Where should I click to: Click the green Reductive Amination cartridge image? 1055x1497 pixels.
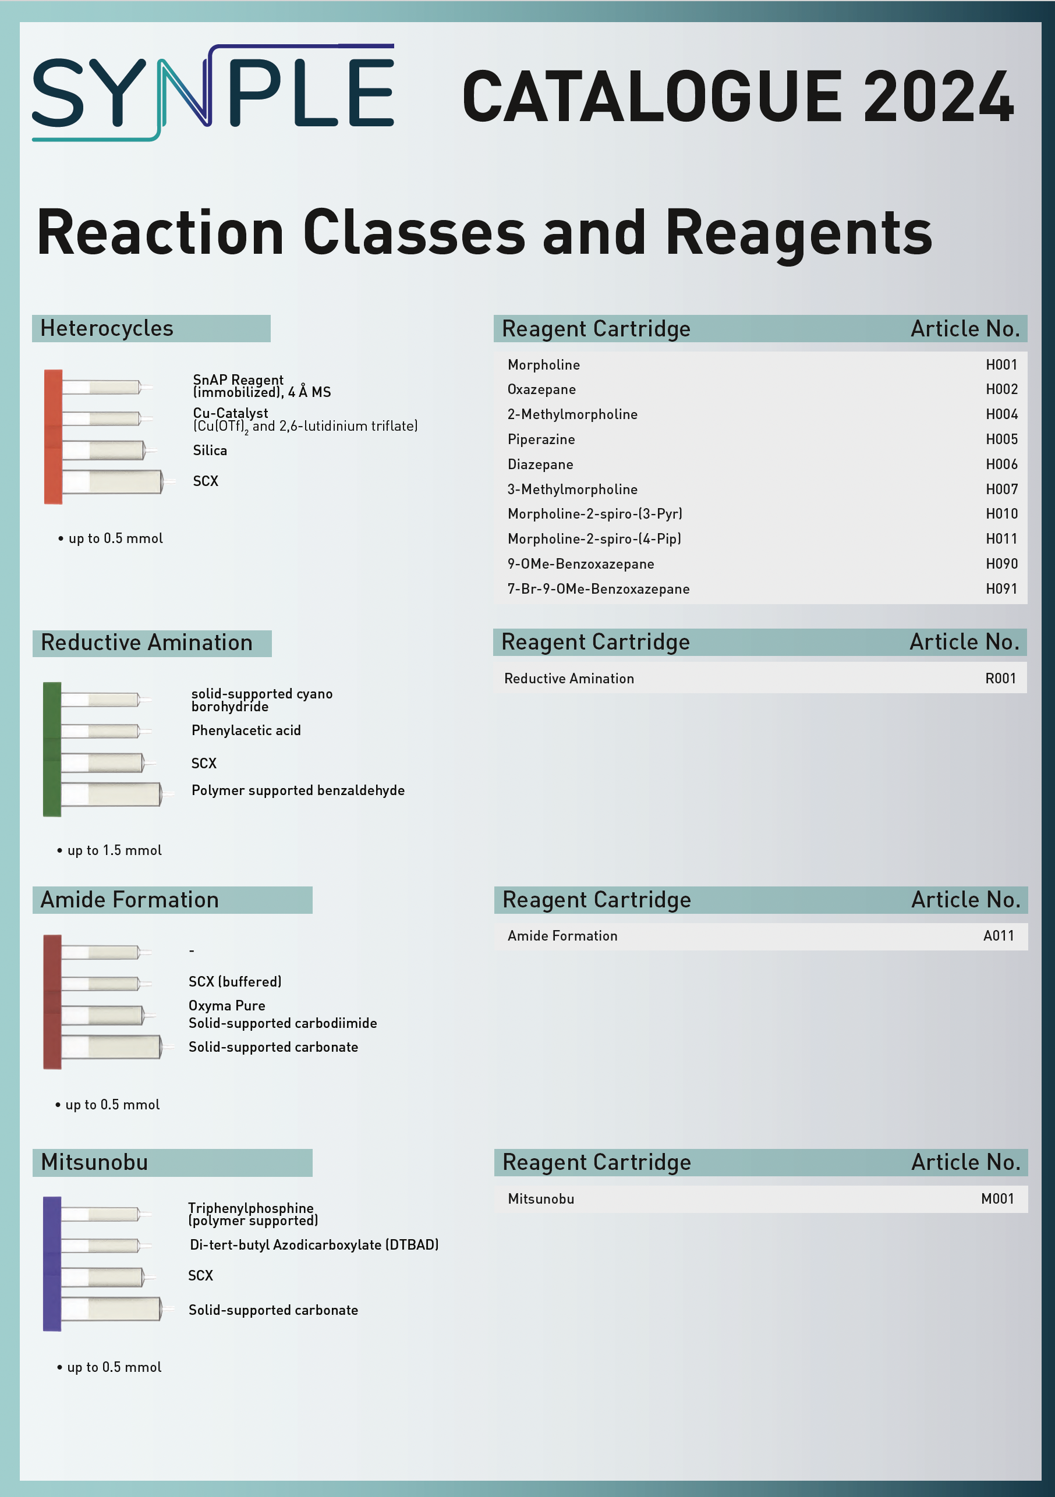[103, 749]
